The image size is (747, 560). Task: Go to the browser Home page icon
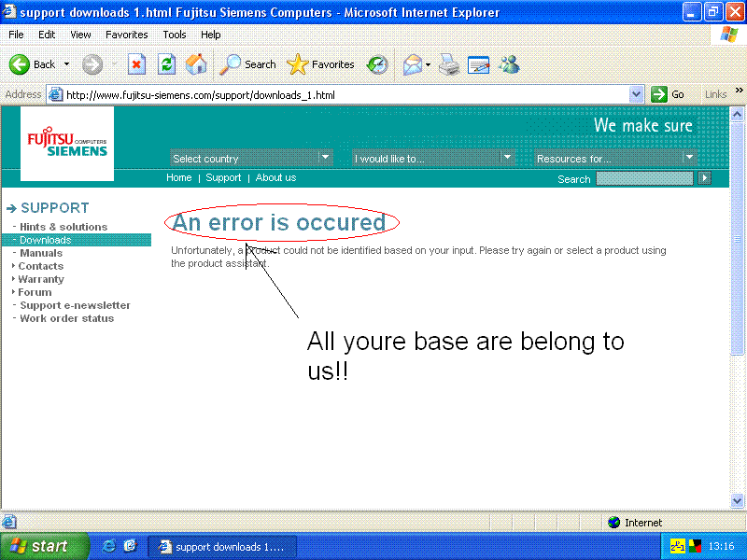pos(196,64)
